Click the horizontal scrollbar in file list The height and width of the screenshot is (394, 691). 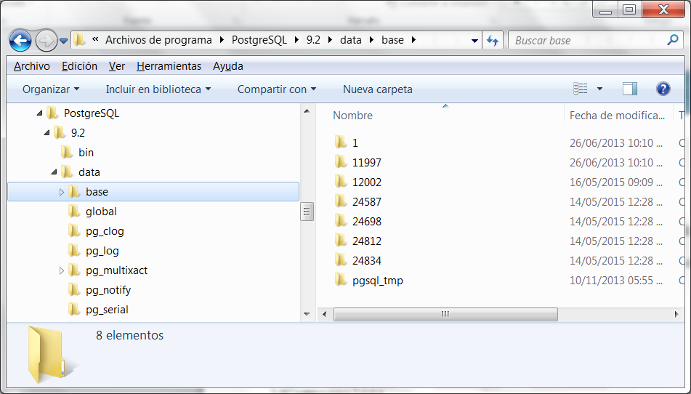445,314
